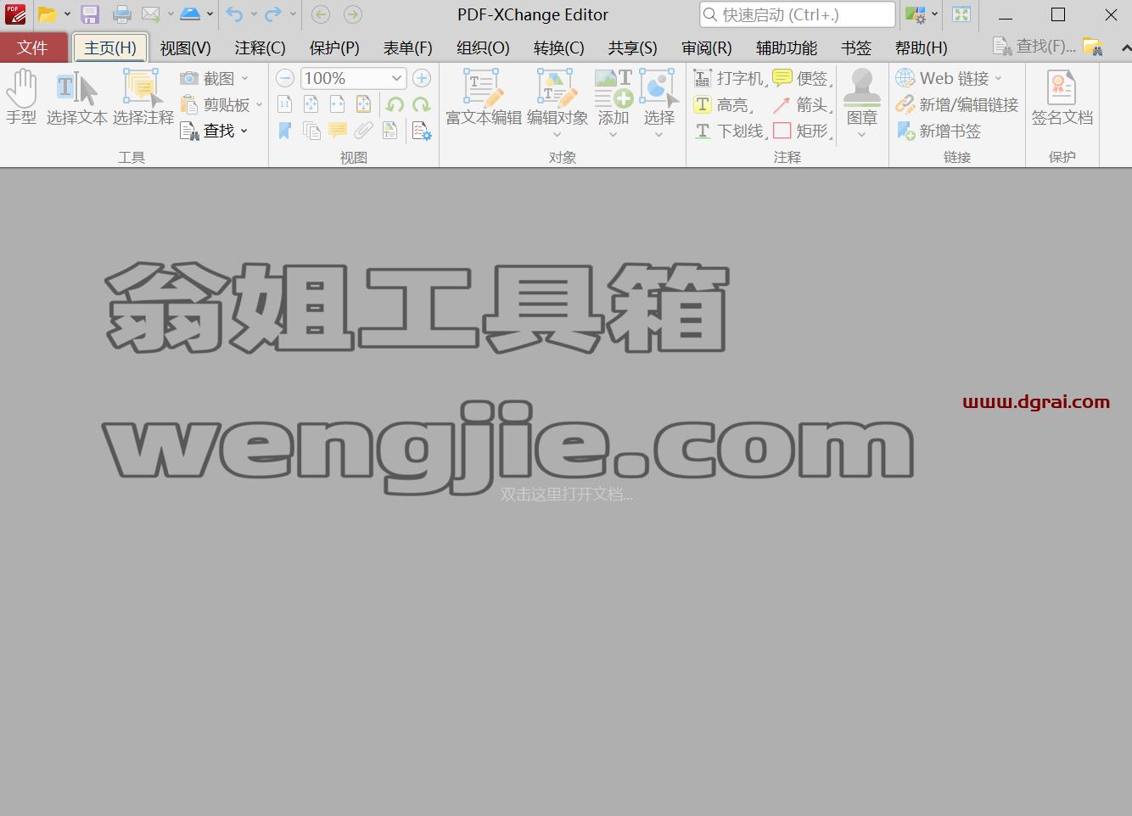Activate the Select Text tool (选择文本)
1132x816 pixels.
76,98
